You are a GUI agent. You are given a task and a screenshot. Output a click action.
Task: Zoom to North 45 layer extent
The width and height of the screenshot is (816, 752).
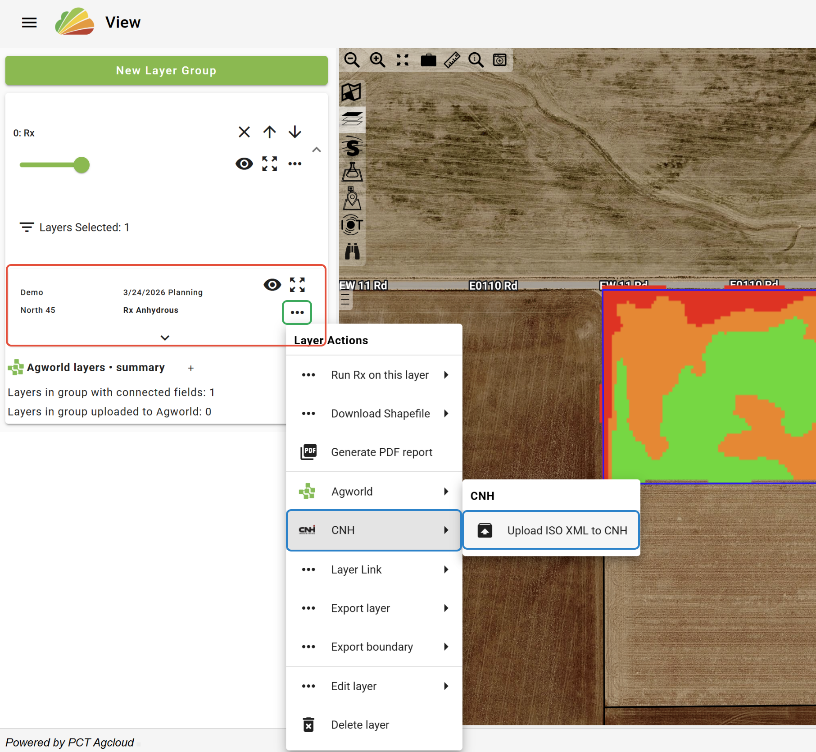tap(297, 284)
